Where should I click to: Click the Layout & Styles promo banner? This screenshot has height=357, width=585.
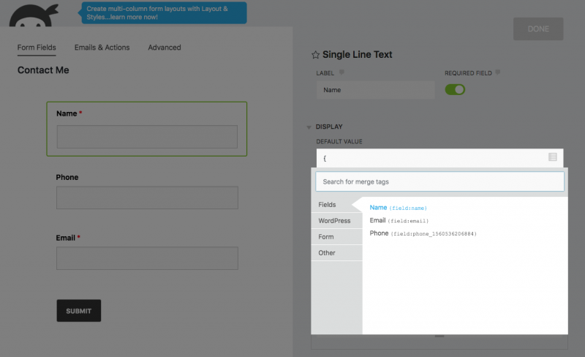tap(161, 12)
